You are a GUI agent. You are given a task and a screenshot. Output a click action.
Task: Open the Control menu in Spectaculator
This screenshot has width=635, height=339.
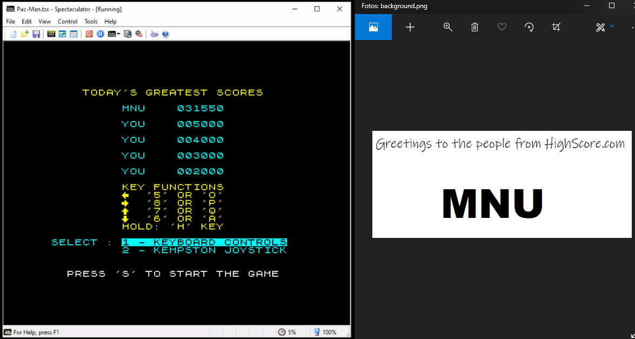point(68,22)
